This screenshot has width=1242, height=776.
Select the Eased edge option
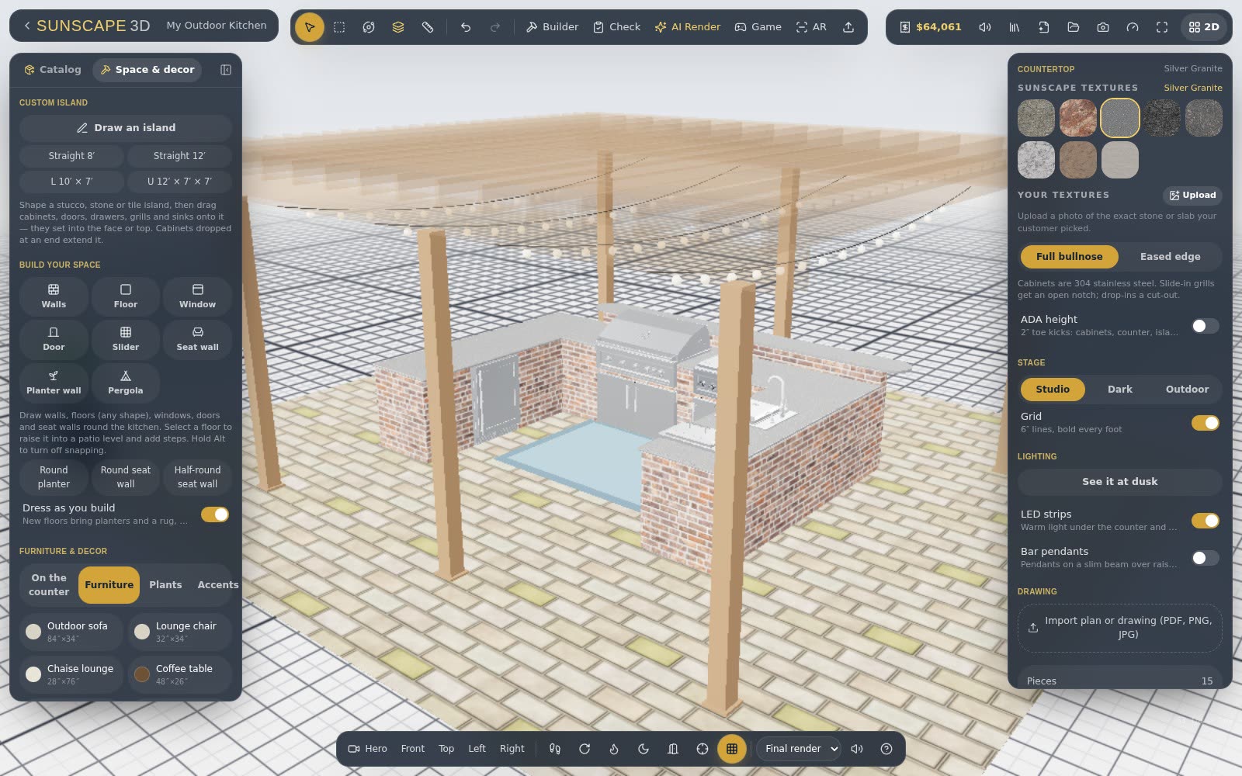click(1170, 257)
